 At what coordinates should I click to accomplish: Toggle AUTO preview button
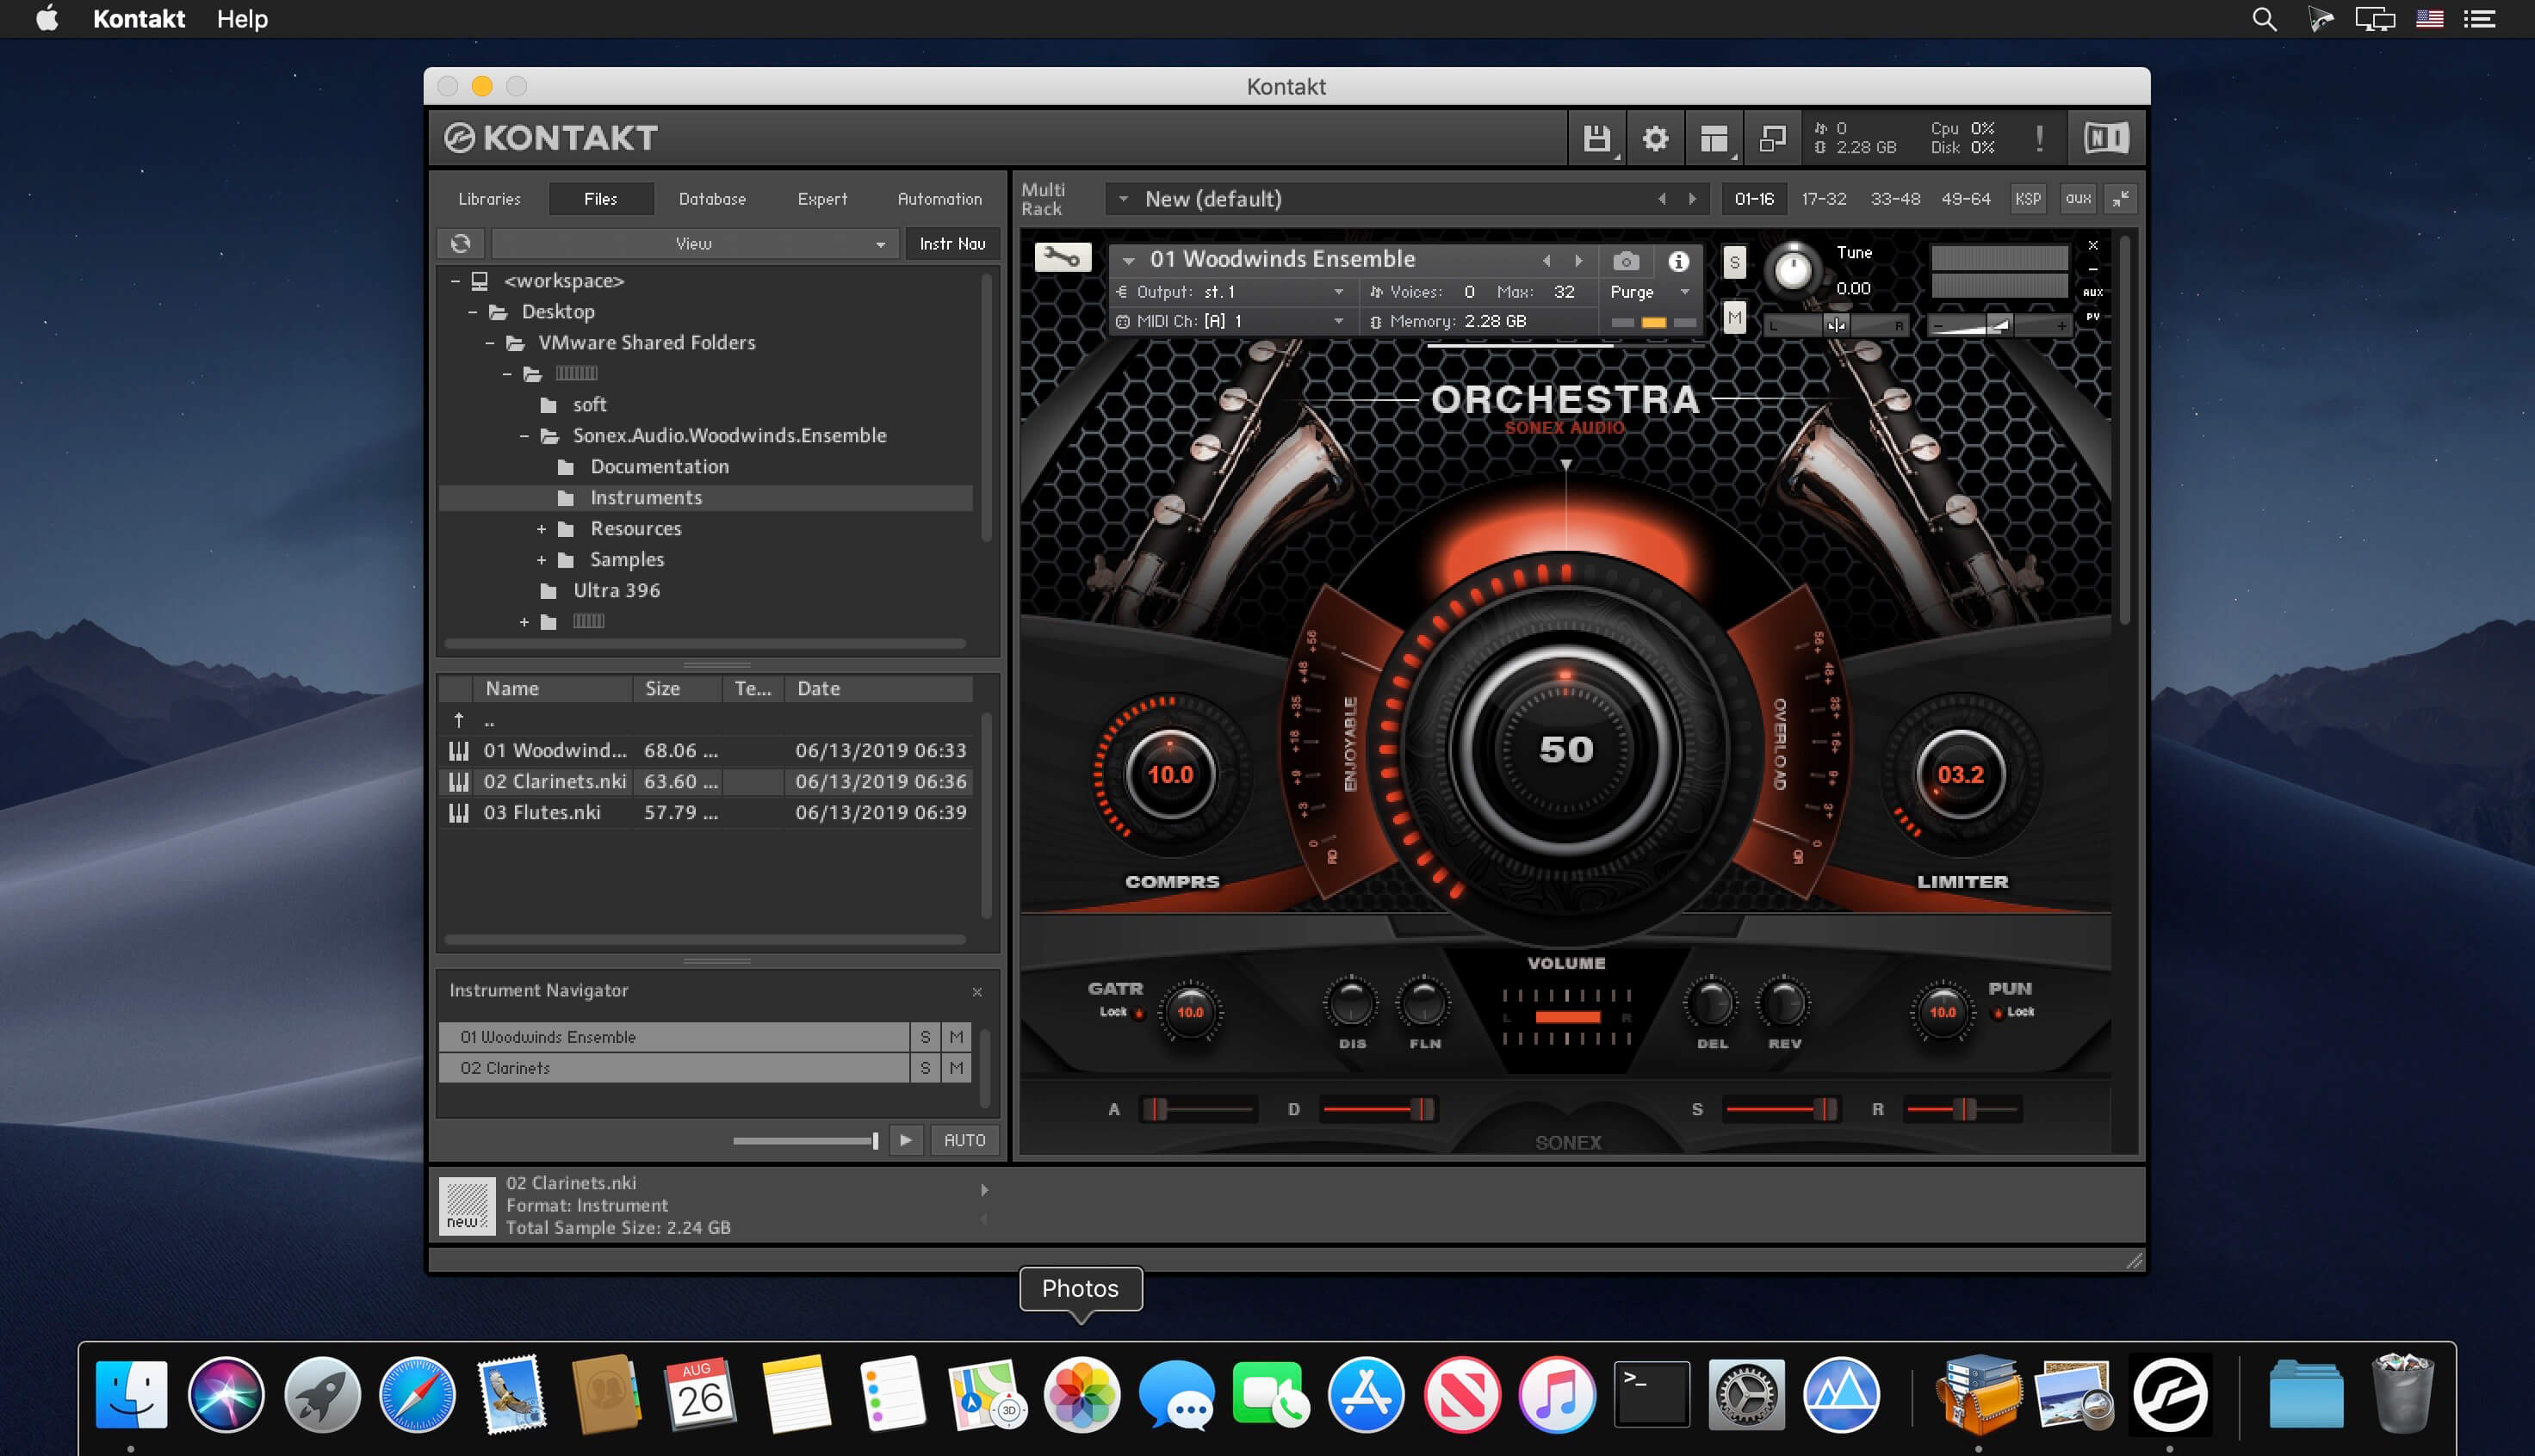964,1140
